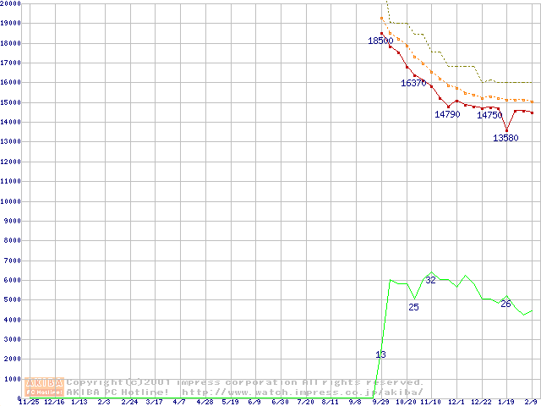541x406 pixels.
Task: Click the 12/1 date on x-axis
Action: pyautogui.click(x=456, y=402)
